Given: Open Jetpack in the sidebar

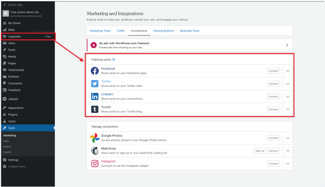Looking at the screenshot, I should (14, 99).
